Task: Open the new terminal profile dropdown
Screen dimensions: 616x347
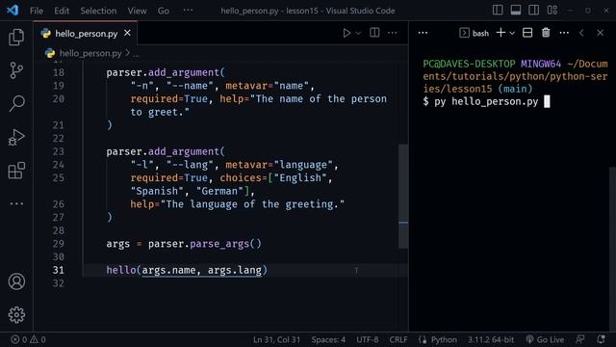Action: click(512, 34)
